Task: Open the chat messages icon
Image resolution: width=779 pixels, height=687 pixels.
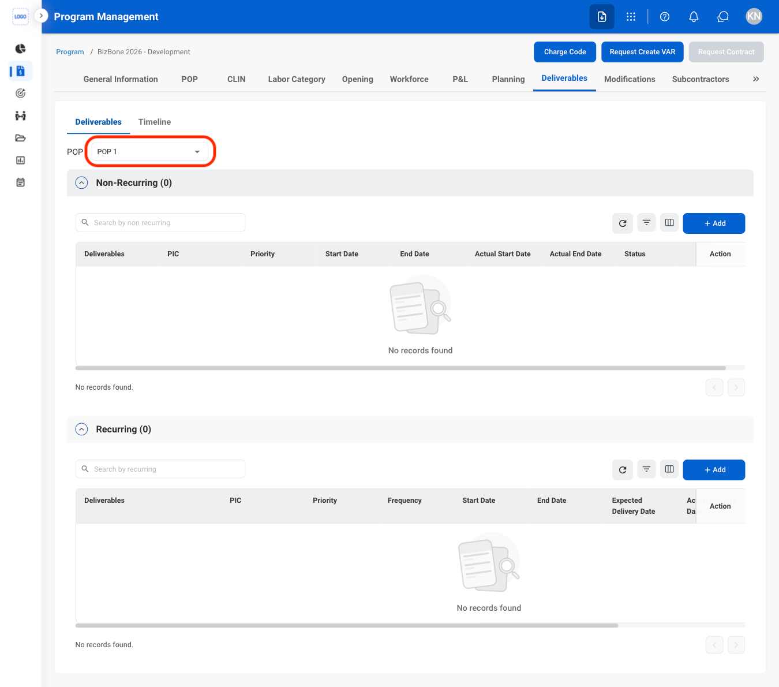Action: point(723,17)
